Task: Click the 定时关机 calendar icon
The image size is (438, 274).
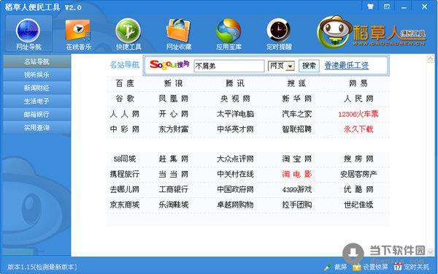Action: coord(398,267)
